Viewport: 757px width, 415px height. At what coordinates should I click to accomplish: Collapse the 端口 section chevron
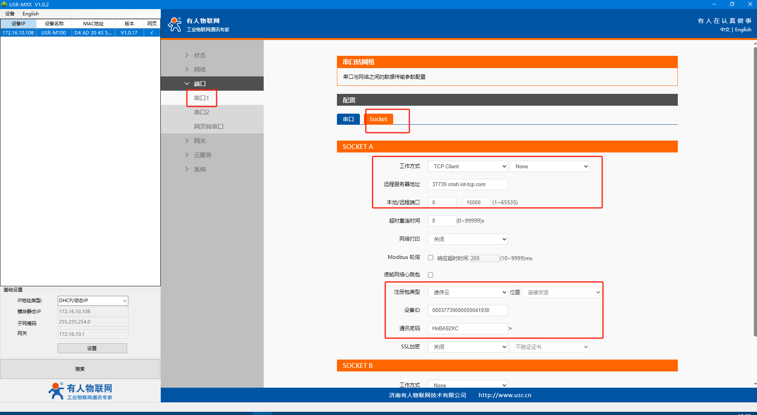coord(187,84)
